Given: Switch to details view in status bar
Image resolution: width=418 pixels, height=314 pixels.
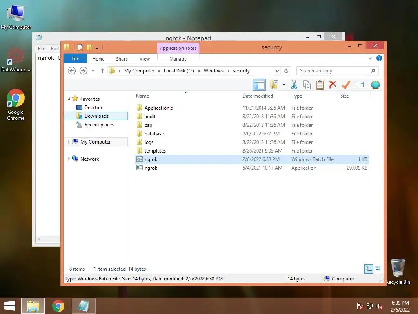Looking at the screenshot, I should pos(369,269).
